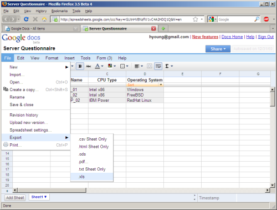
Task: Open Docs Home link
Action: coord(232,37)
